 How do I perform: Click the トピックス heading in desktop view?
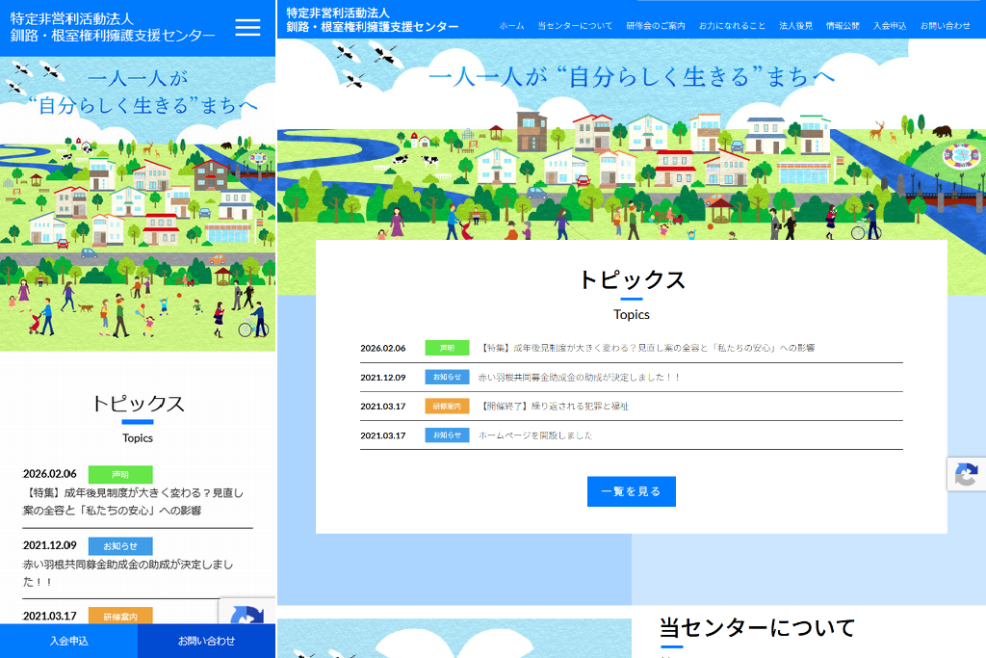tap(632, 280)
